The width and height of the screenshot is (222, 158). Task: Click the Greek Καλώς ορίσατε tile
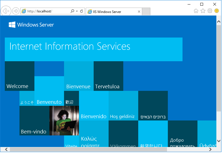[x=94, y=134]
